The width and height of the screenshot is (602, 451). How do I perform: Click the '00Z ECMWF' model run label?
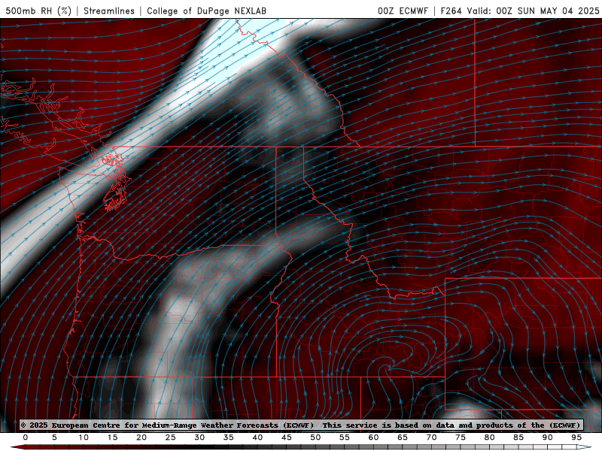403,11
